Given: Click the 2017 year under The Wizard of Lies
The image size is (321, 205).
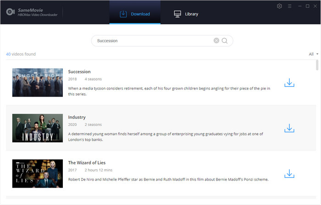Looking at the screenshot, I should tap(72, 170).
